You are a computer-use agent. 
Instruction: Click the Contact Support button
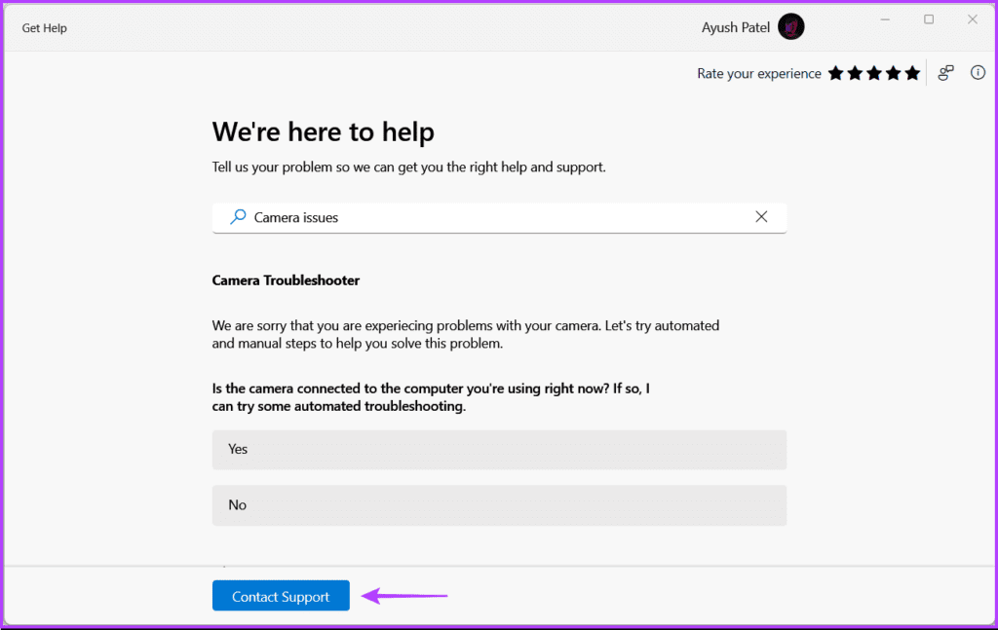281,596
